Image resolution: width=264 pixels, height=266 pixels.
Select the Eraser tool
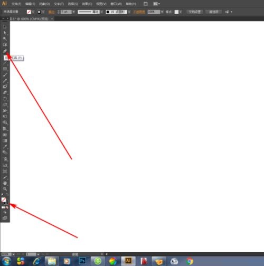(x=5, y=92)
